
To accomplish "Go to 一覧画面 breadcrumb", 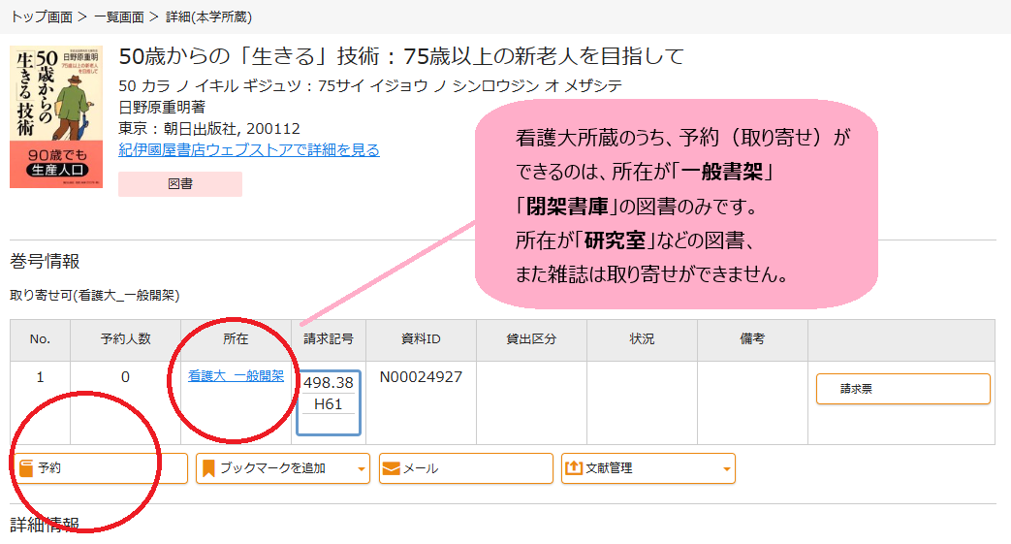I will [x=119, y=16].
